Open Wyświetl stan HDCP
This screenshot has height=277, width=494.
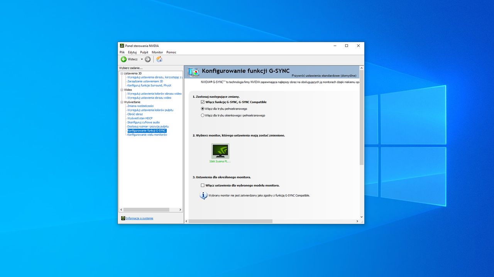click(x=140, y=118)
